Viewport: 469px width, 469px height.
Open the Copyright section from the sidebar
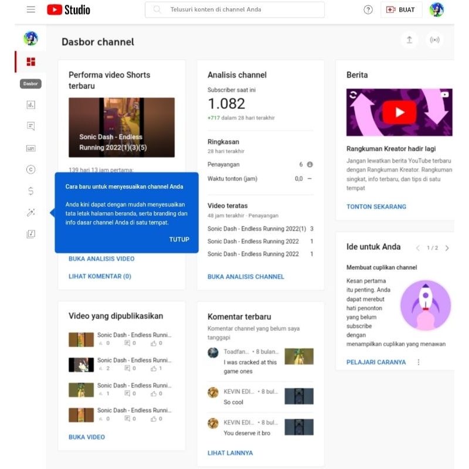[x=30, y=169]
